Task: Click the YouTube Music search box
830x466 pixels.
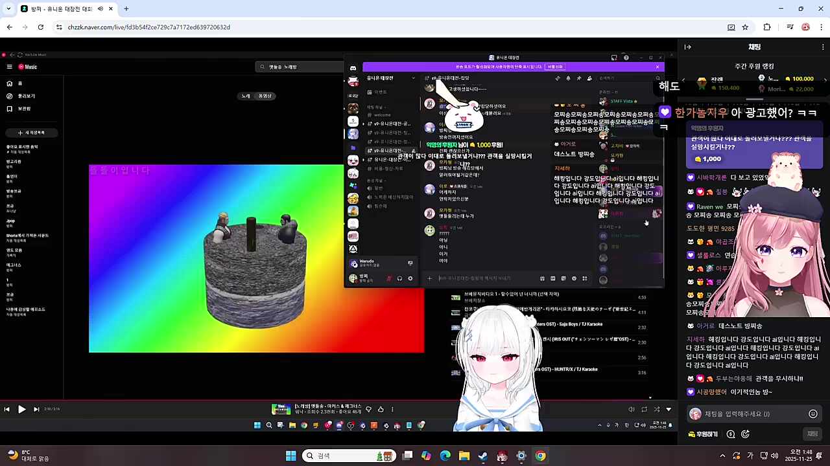Action: click(300, 67)
